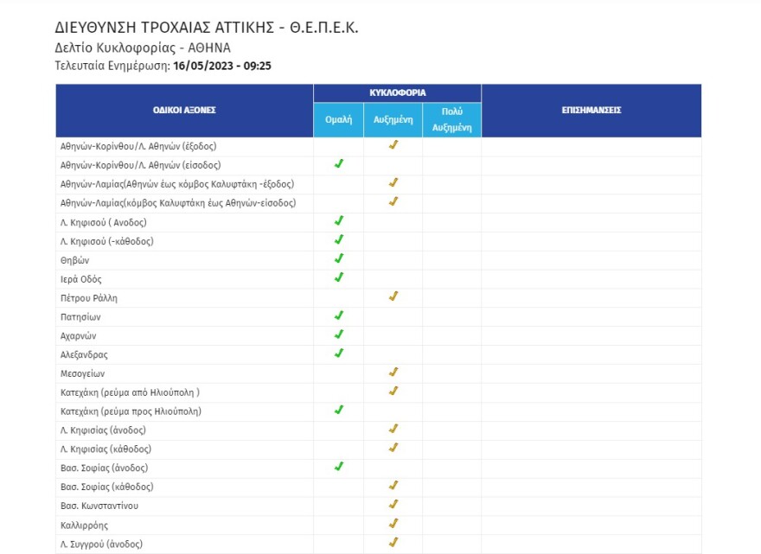Click green checkmark in Πατησίων row
The width and height of the screenshot is (761, 554).
click(x=339, y=315)
